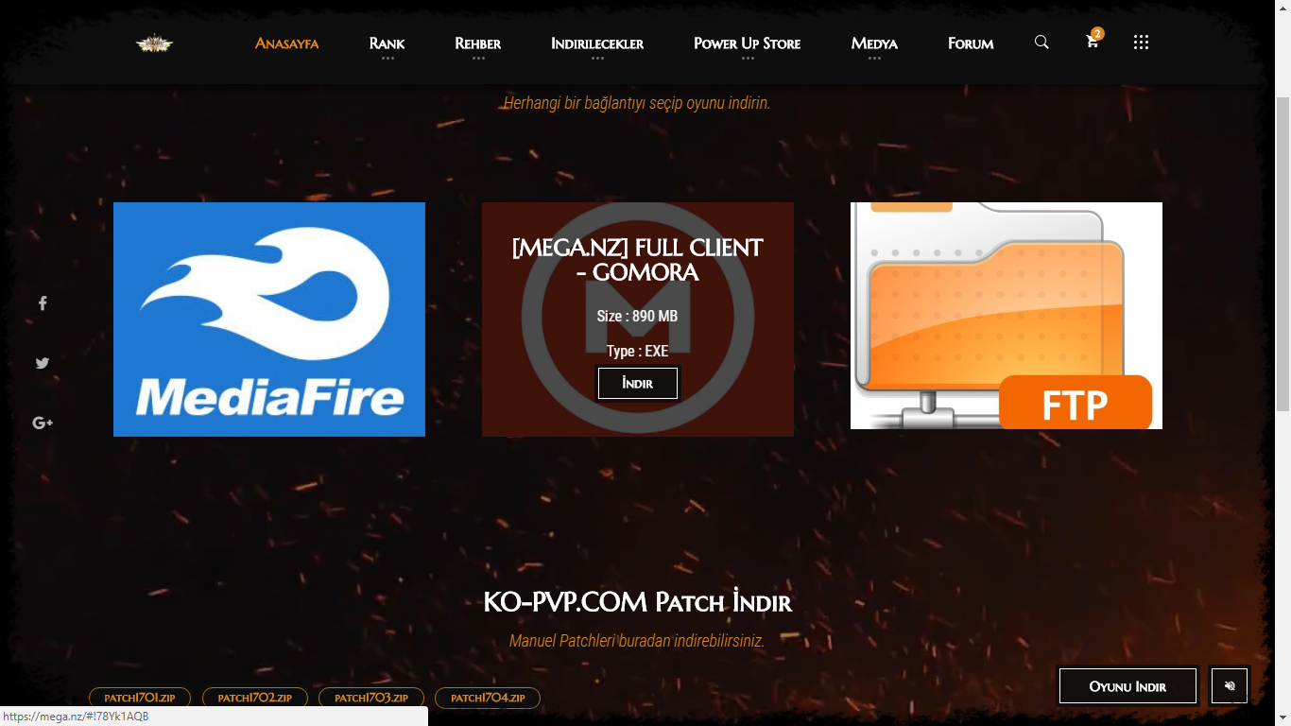Click the 'Herhangi bir bağlantıyı seçip oyunu indirin.' text
This screenshot has height=726, width=1291.
pyautogui.click(x=637, y=103)
